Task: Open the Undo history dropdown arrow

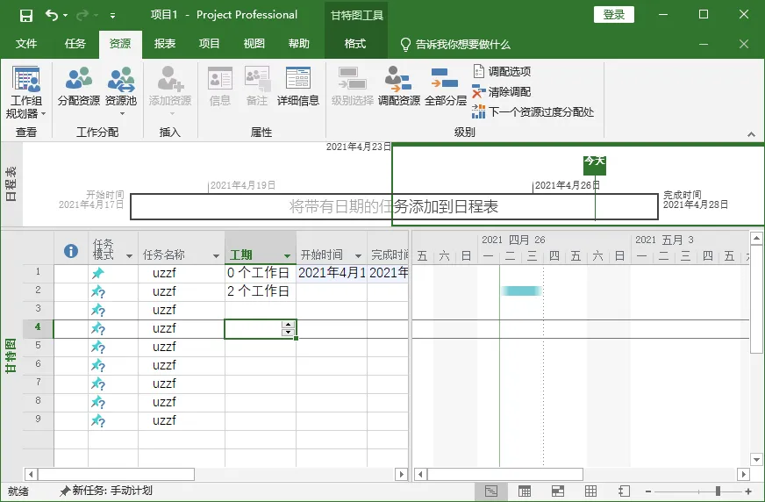Action: coord(66,16)
